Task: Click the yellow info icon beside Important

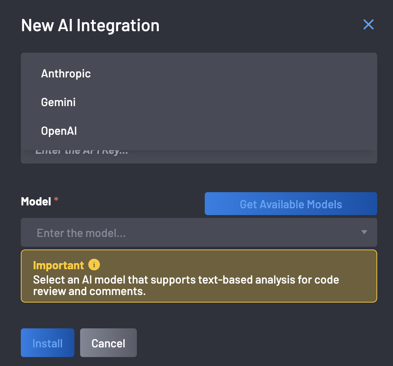Action: coord(94,265)
